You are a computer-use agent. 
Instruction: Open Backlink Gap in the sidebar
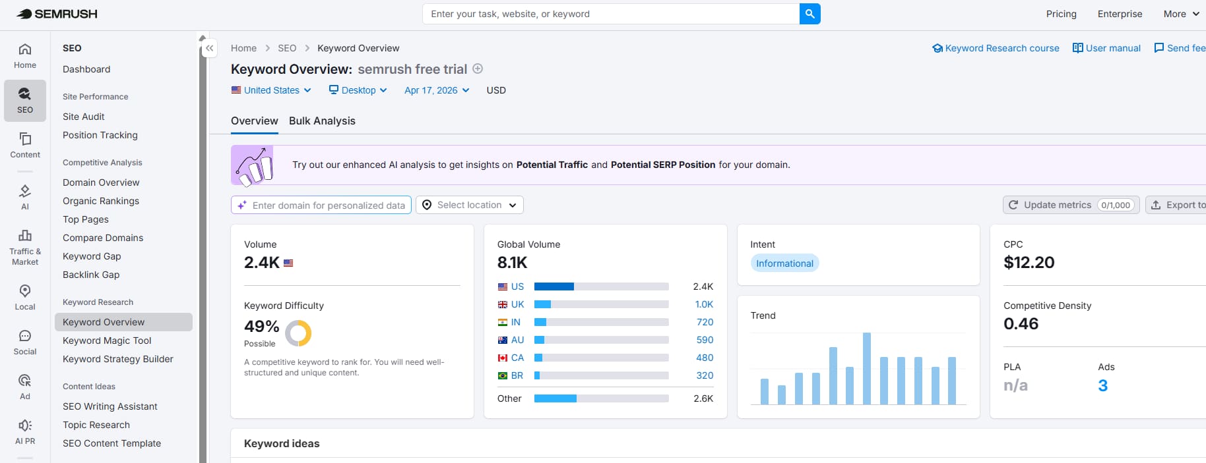[x=91, y=275]
